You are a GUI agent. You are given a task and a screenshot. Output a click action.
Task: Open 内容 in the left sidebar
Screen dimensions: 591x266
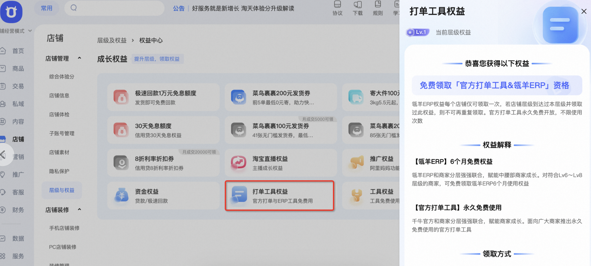pyautogui.click(x=18, y=121)
